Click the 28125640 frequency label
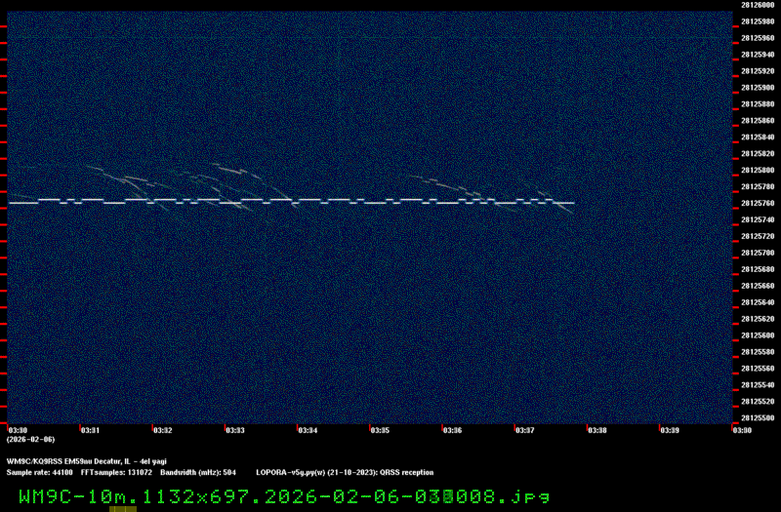 pos(758,302)
